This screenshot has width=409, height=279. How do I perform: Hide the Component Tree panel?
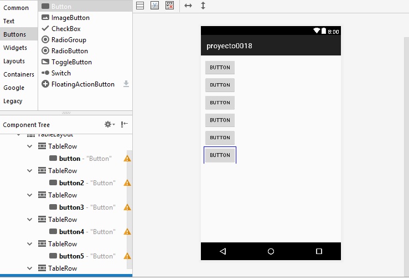click(125, 125)
